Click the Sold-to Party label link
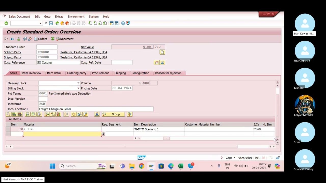326x183 pixels. coord(12,52)
